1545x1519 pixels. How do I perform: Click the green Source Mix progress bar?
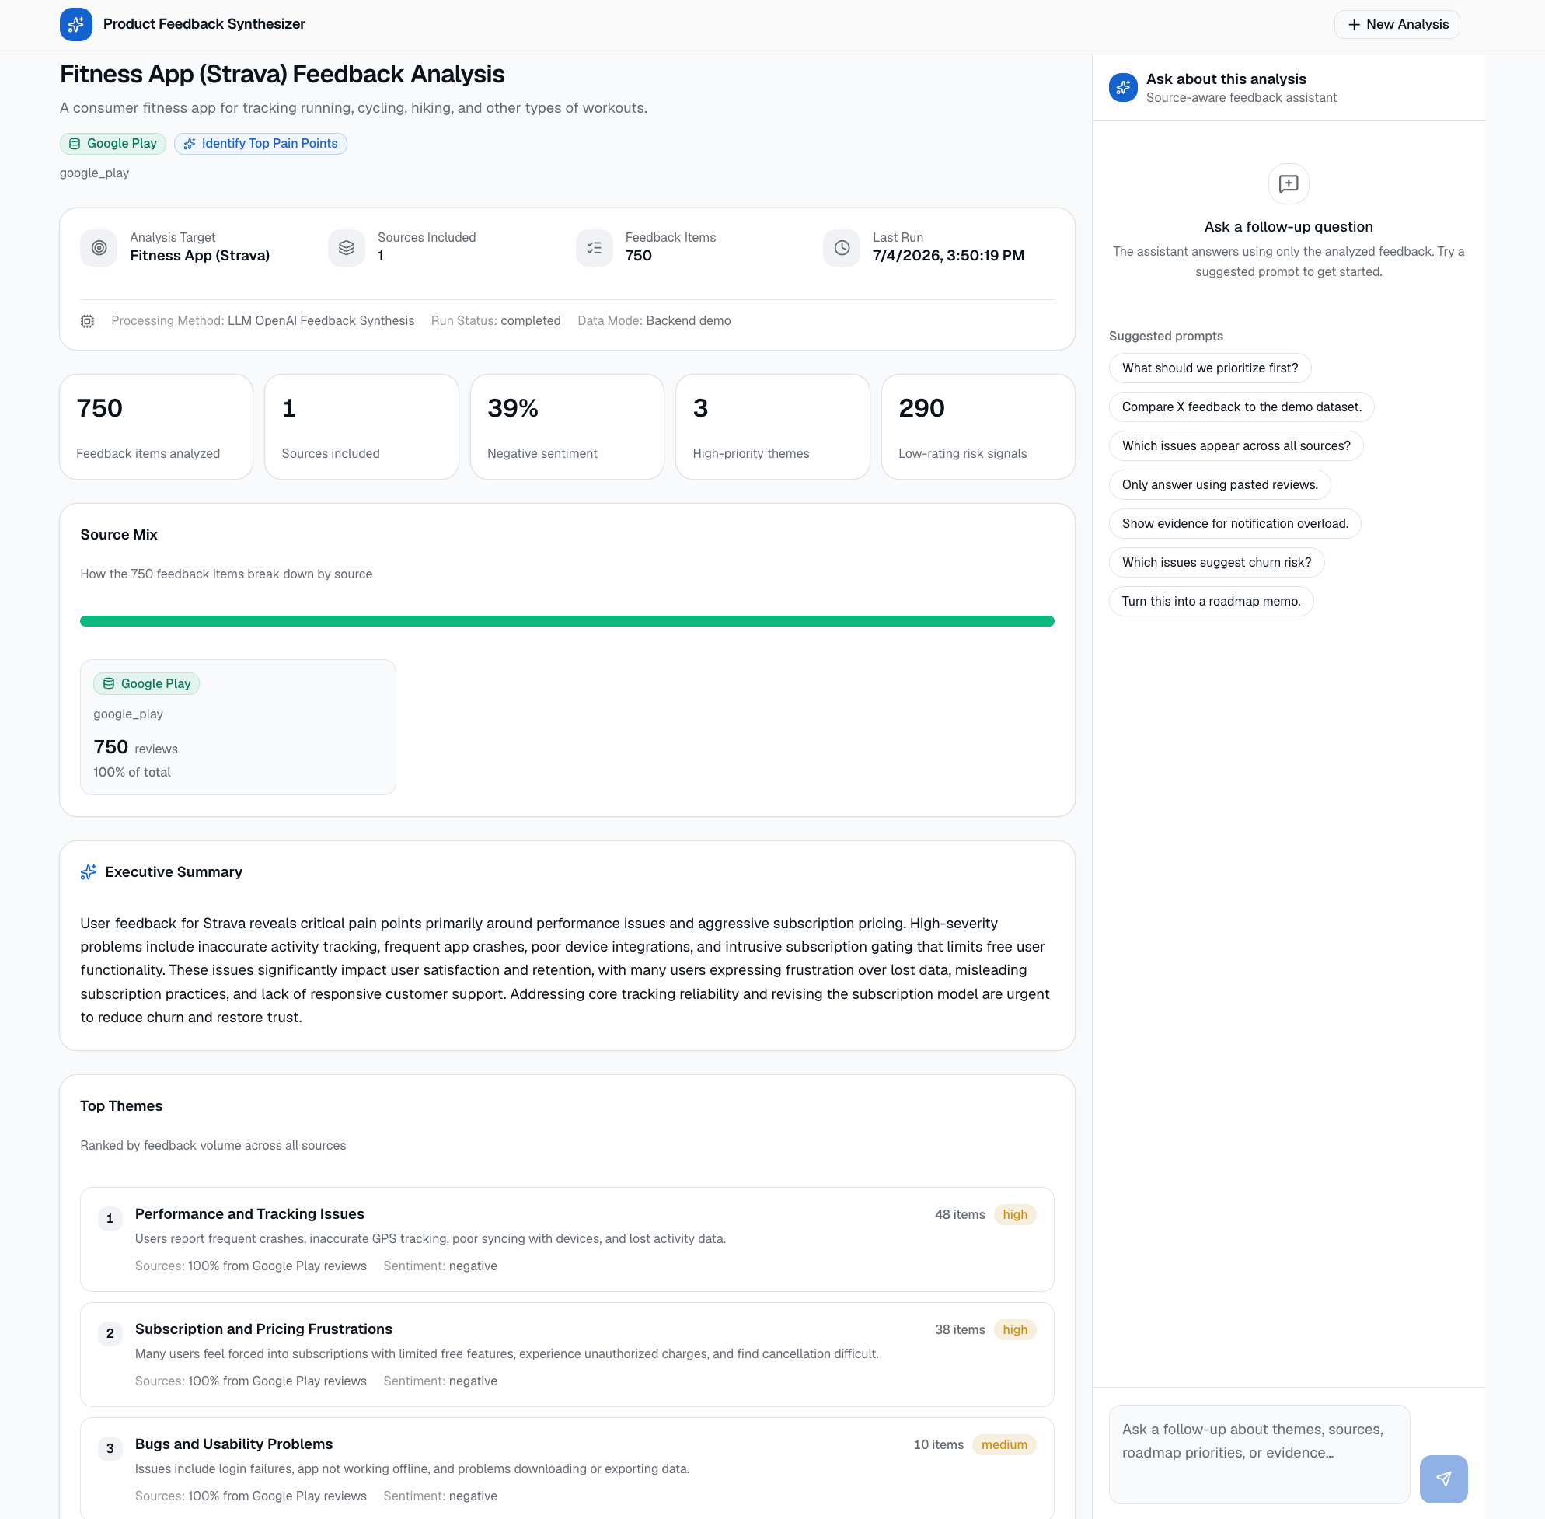[x=567, y=620]
